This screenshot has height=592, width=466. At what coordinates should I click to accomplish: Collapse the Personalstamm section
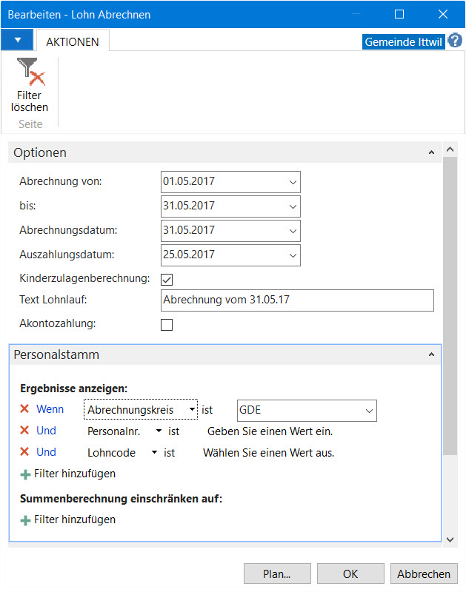pos(431,354)
